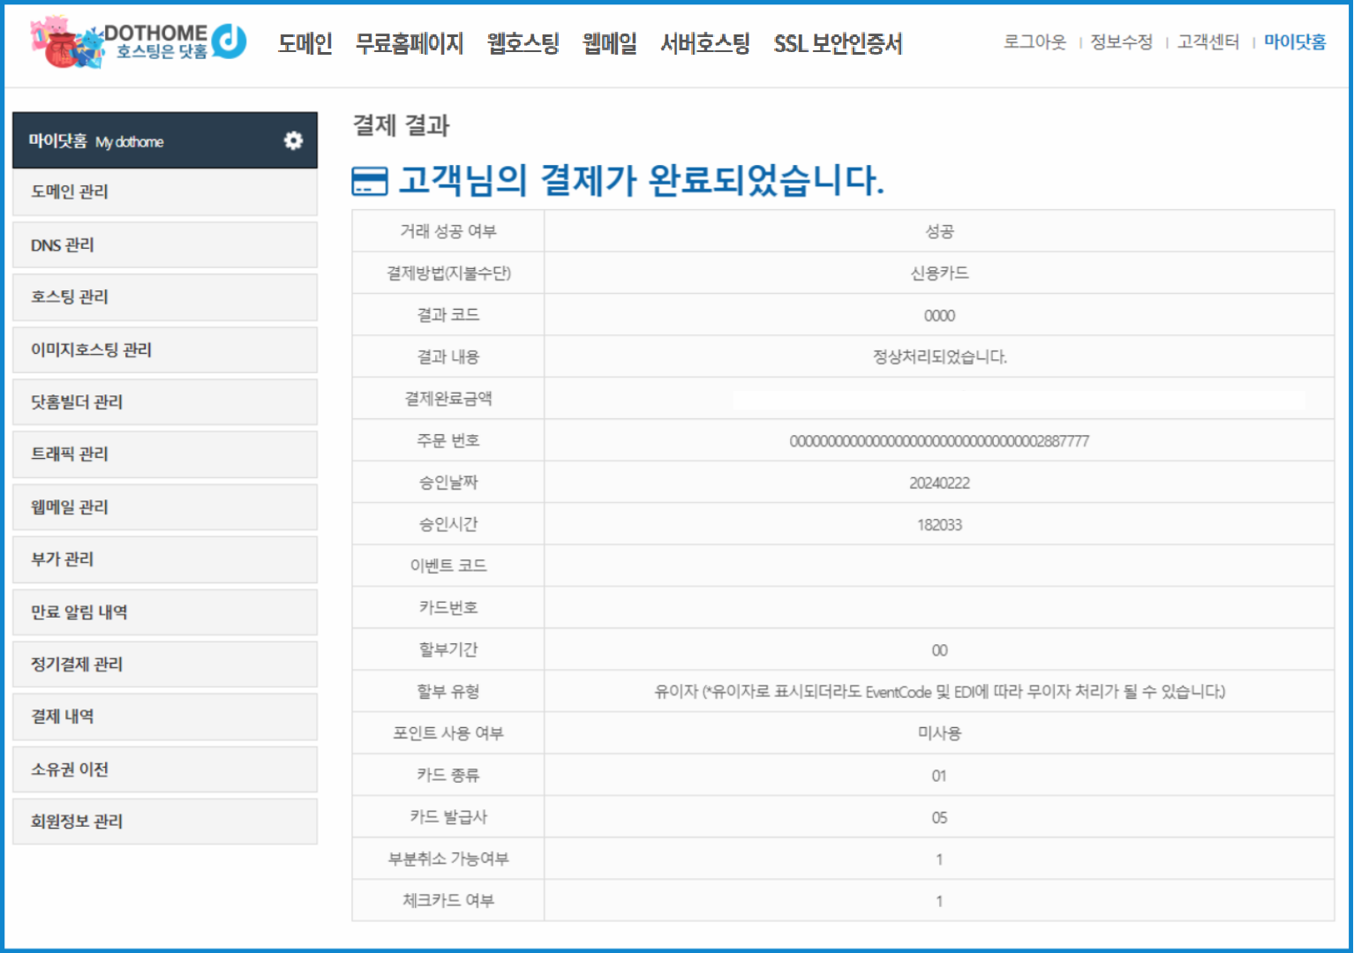The width and height of the screenshot is (1354, 953).
Task: Click the DOTHOME logo
Action: 139,42
